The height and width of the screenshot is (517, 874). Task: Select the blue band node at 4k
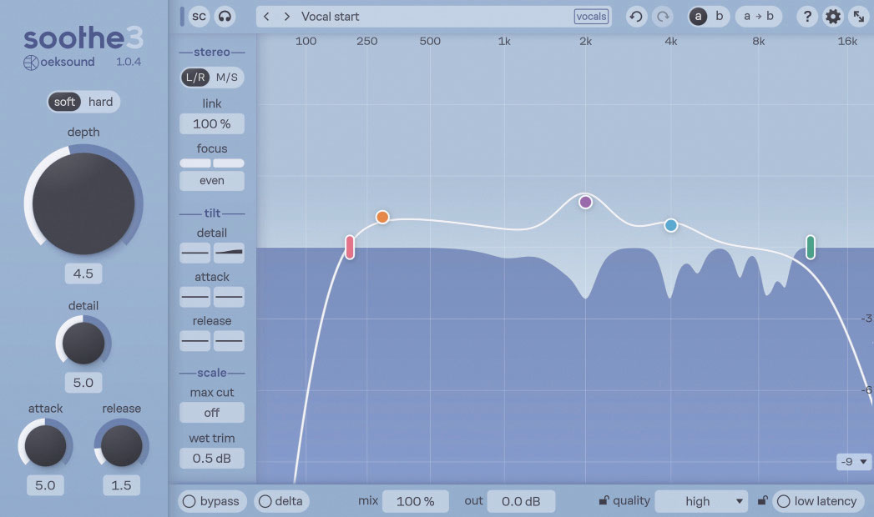671,225
